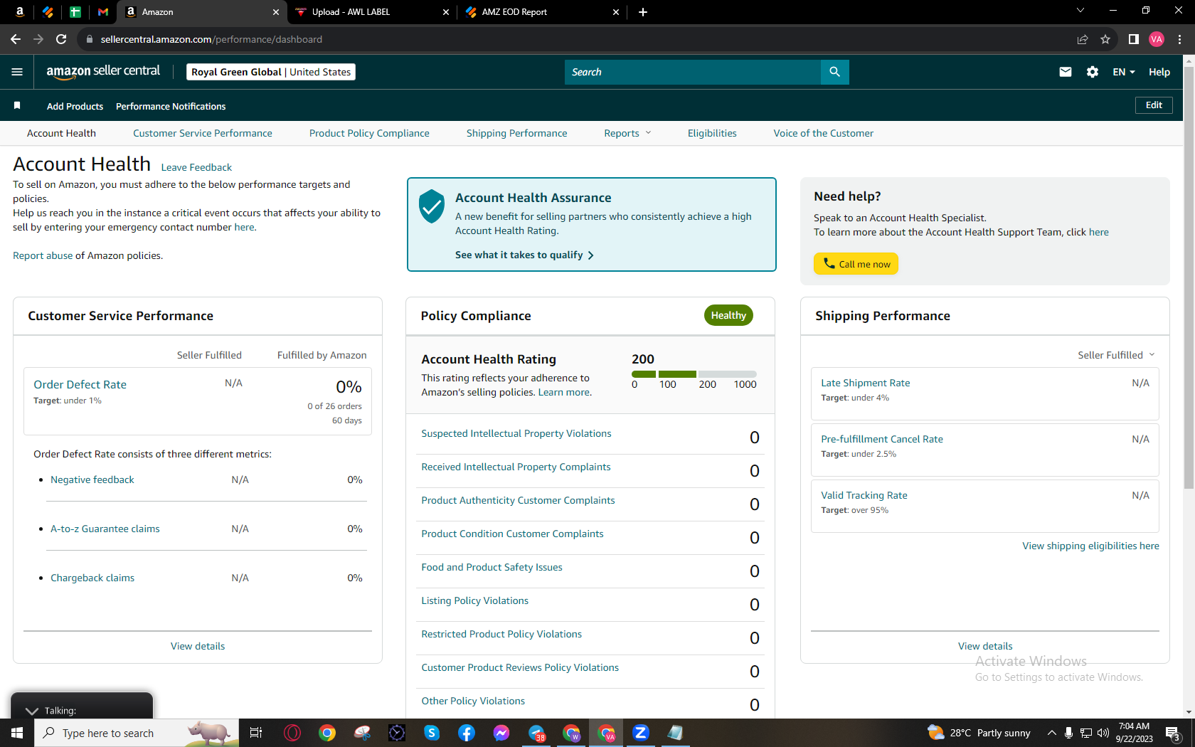This screenshot has width=1195, height=747.
Task: Open the Chrome profile avatar VA
Action: [x=1157, y=39]
